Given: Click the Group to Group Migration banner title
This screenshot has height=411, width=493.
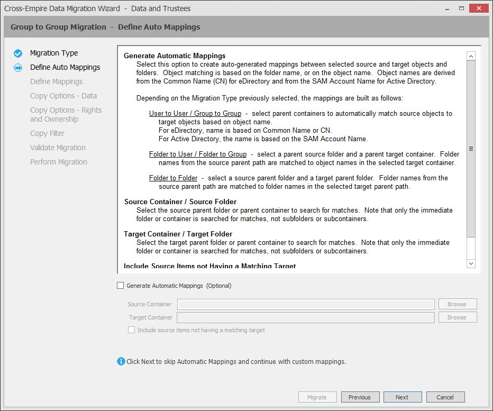Looking at the screenshot, I should click(x=105, y=27).
